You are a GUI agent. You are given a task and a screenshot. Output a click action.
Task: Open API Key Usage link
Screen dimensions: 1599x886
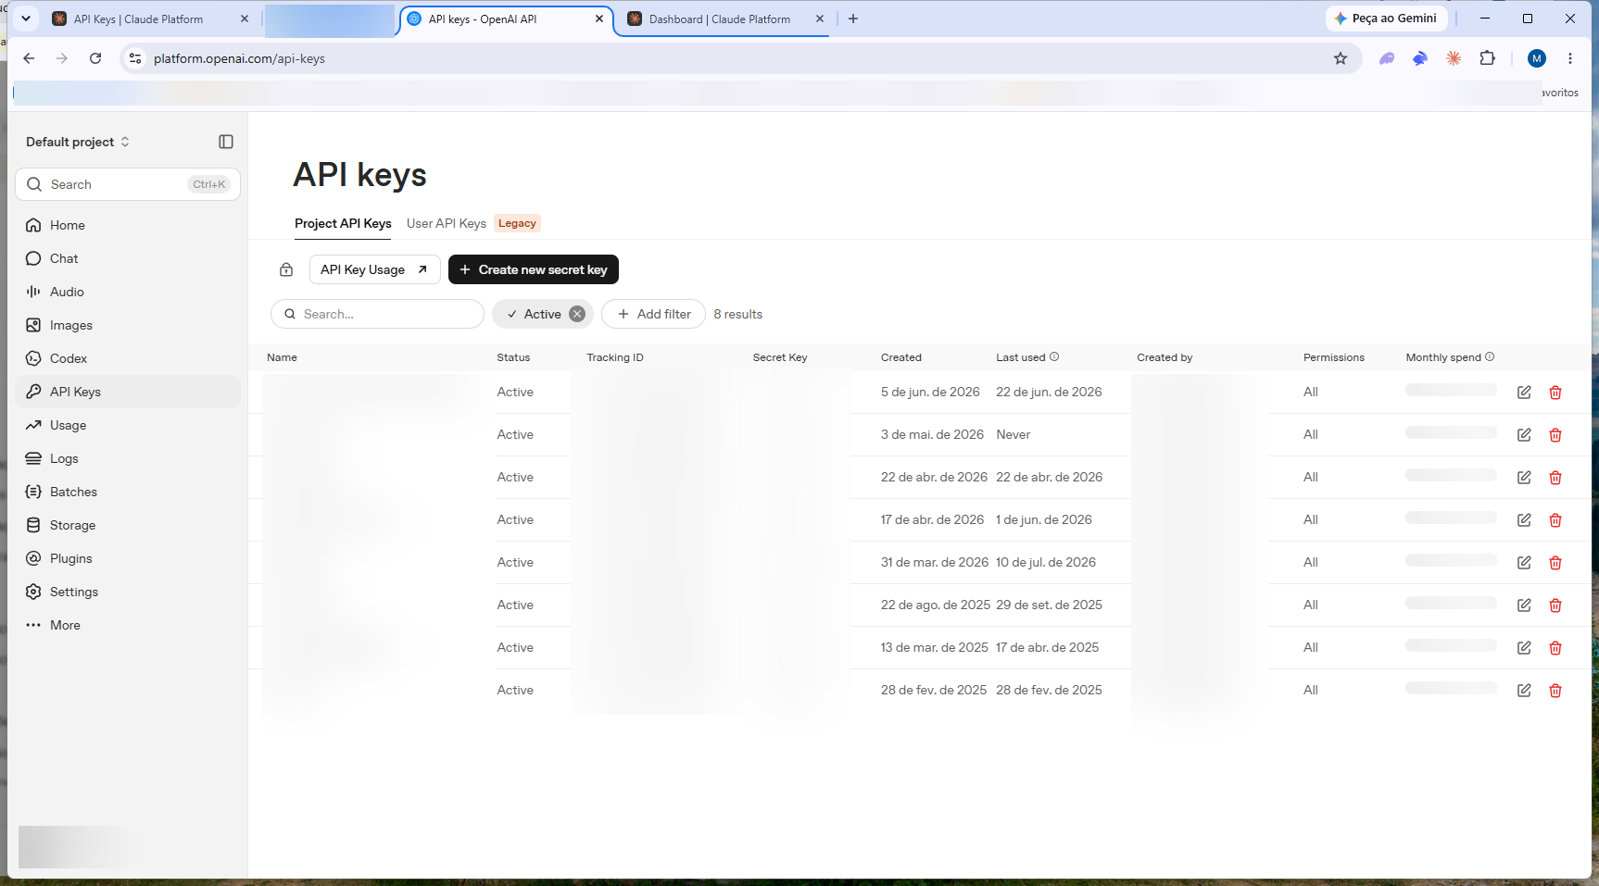coord(374,269)
